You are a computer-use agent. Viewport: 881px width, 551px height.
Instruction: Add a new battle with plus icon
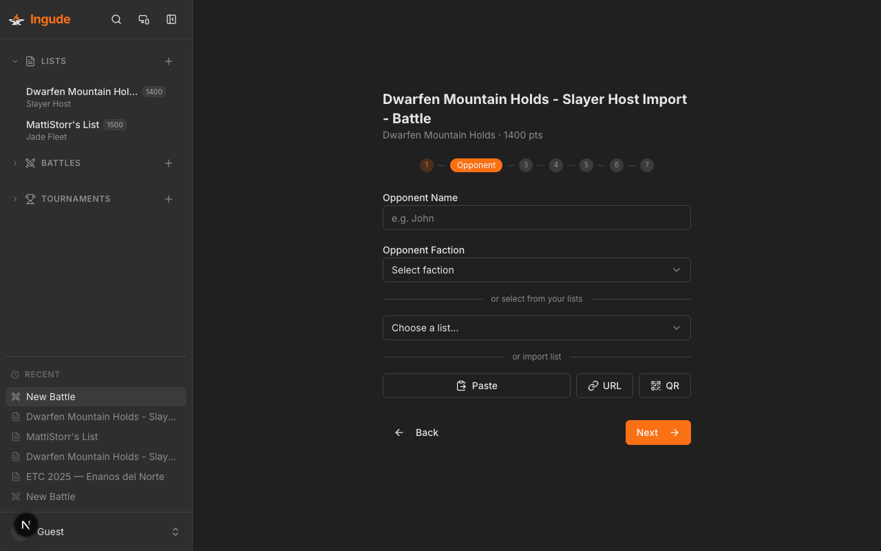tap(169, 163)
